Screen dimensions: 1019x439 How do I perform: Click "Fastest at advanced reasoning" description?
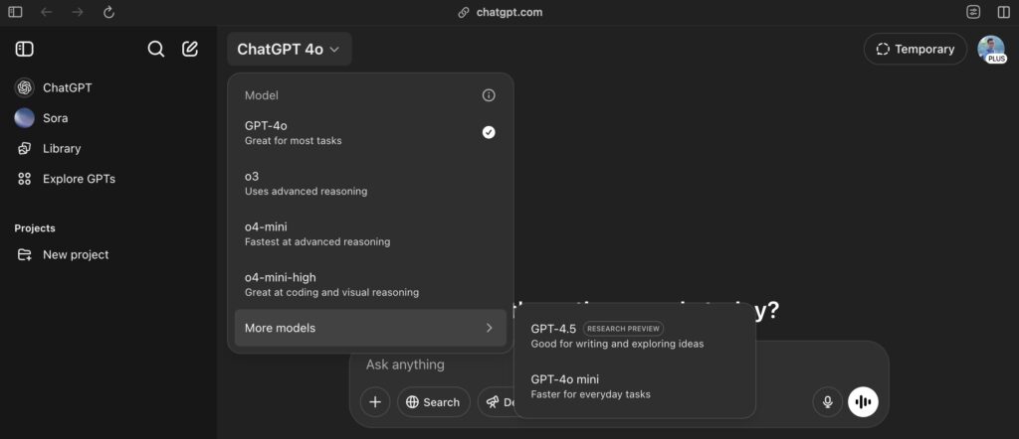coord(317,242)
